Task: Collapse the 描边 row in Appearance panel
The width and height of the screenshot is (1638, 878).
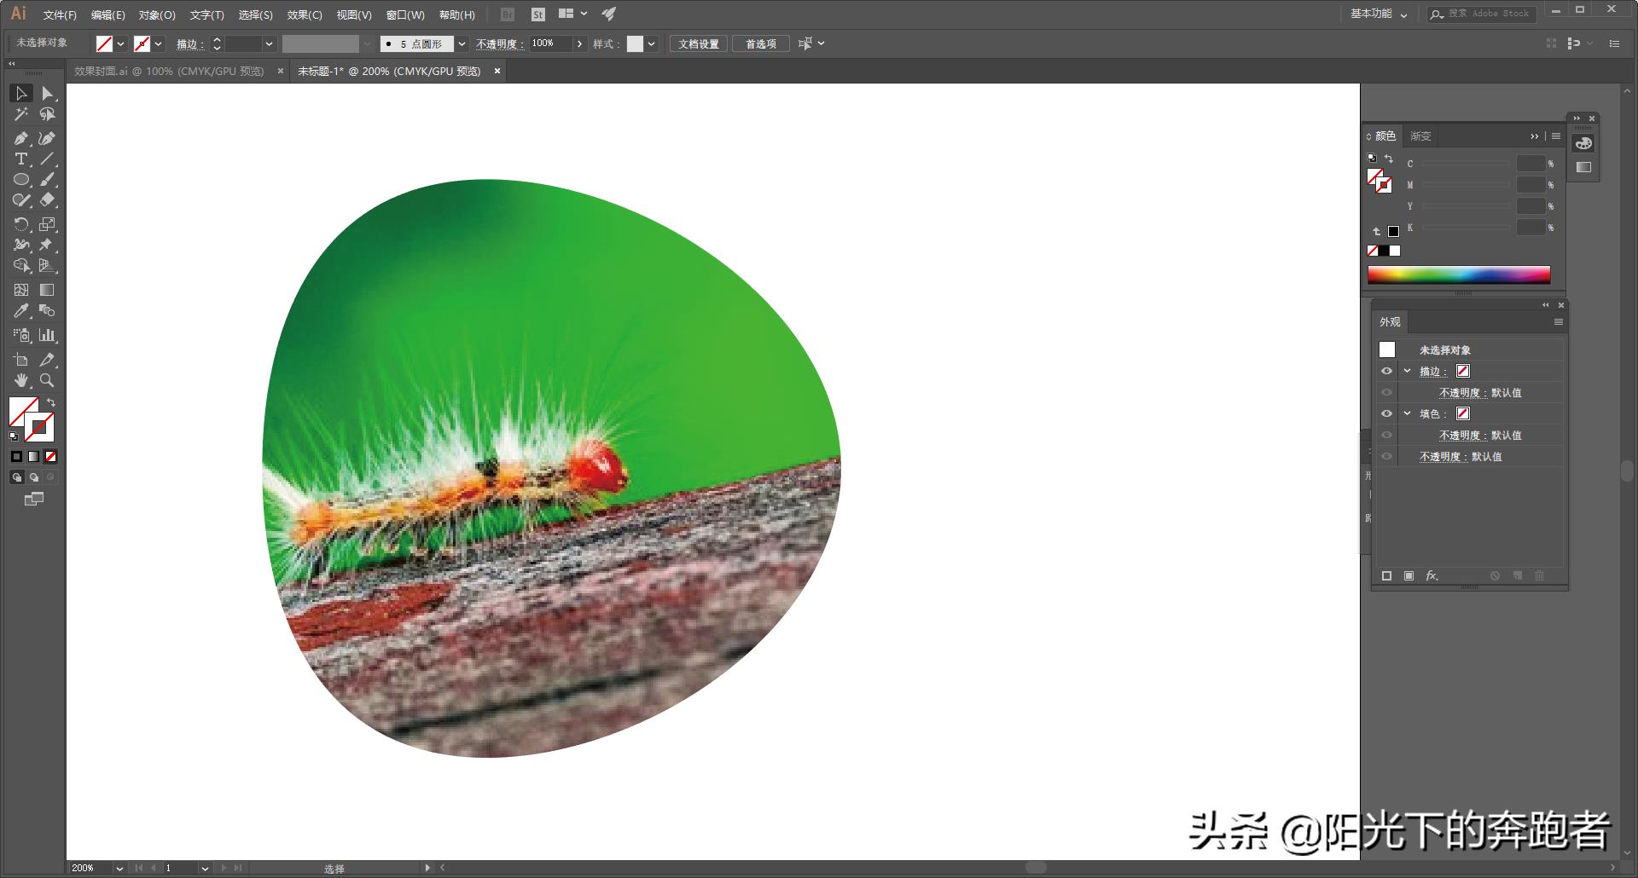Action: [x=1407, y=371]
